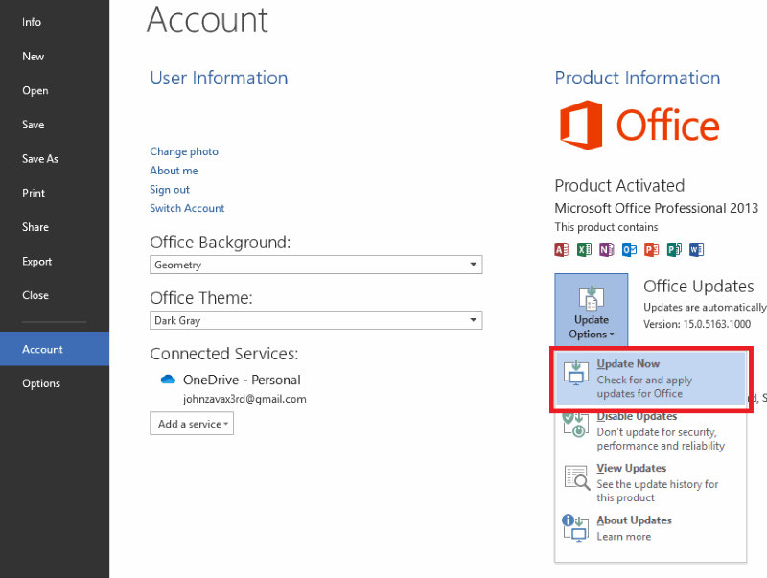This screenshot has height=578, width=767.
Task: Open the Update Options dropdown button
Action: coord(591,310)
